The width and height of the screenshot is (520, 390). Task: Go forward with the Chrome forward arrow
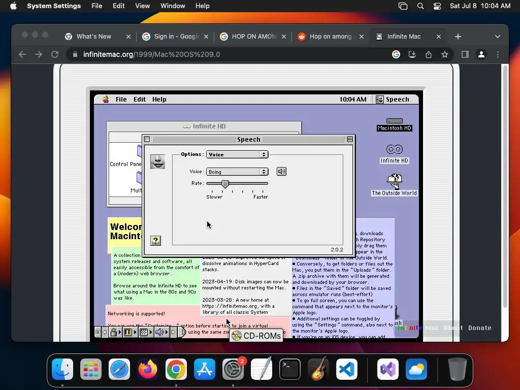pos(39,54)
